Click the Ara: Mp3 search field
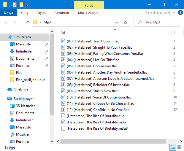184x151 pixels. coord(157,22)
